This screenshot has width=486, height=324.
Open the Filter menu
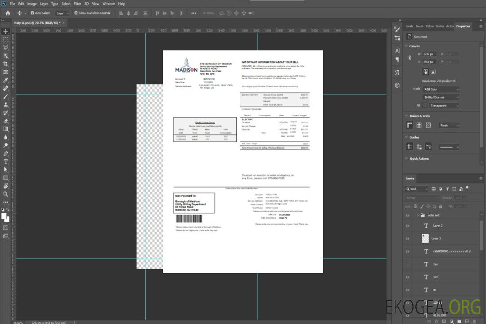77,4
